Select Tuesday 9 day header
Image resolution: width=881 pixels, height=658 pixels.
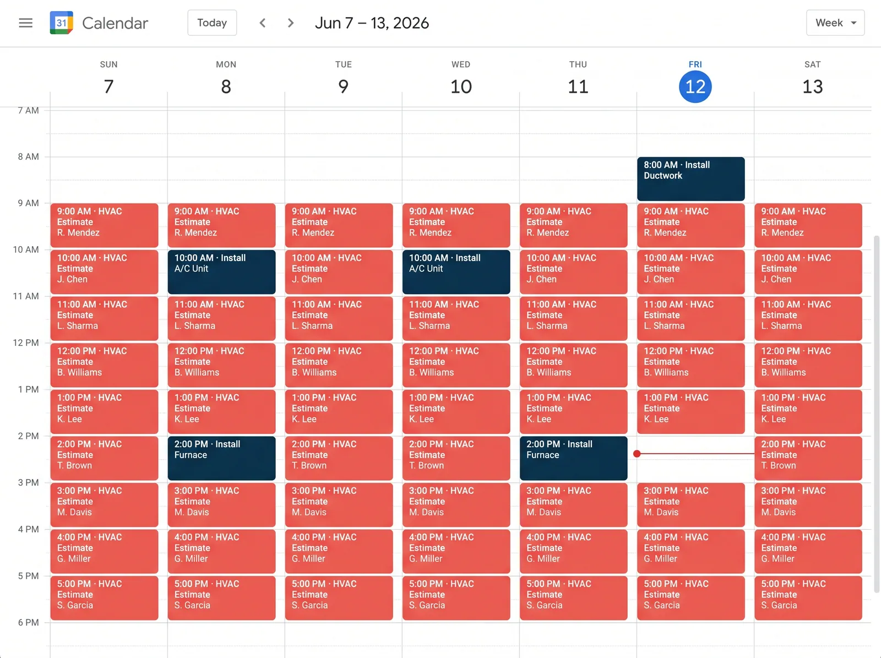point(343,79)
